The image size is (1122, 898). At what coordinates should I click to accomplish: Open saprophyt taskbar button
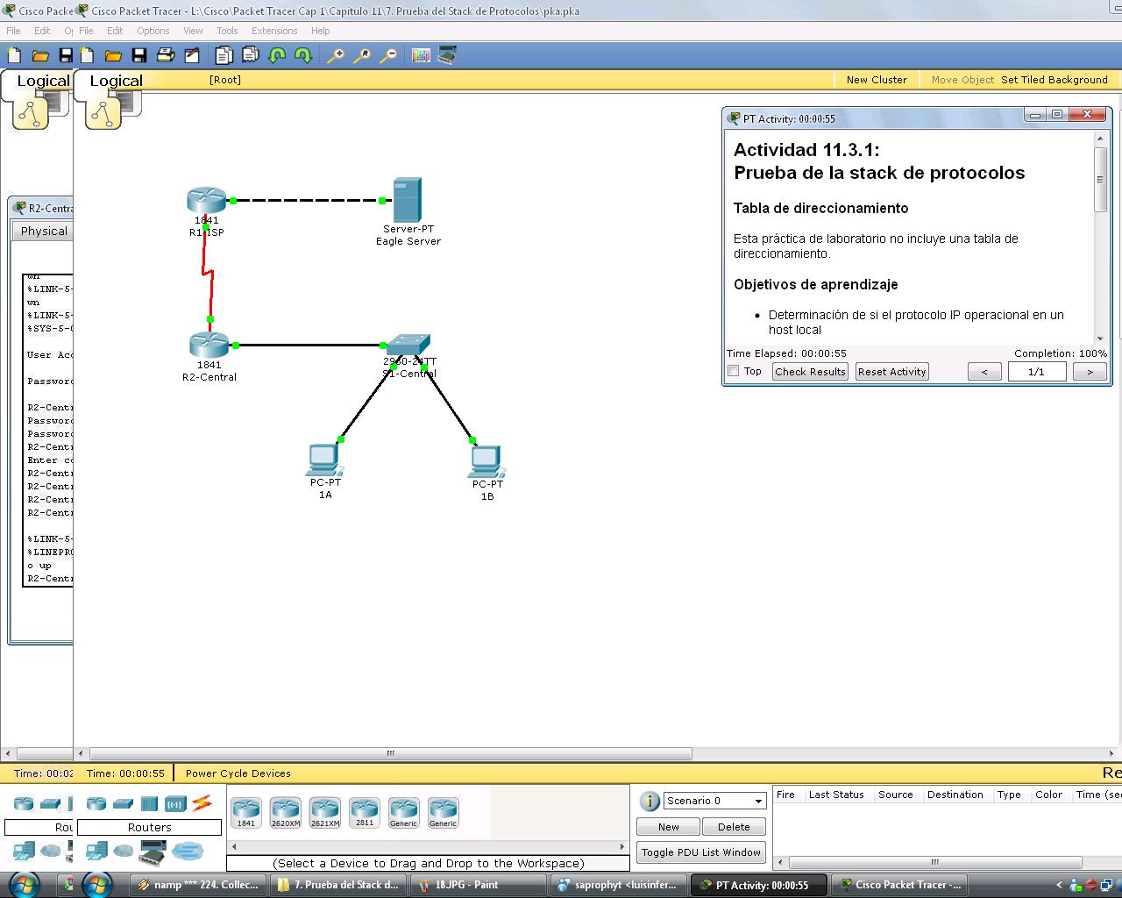coord(619,885)
